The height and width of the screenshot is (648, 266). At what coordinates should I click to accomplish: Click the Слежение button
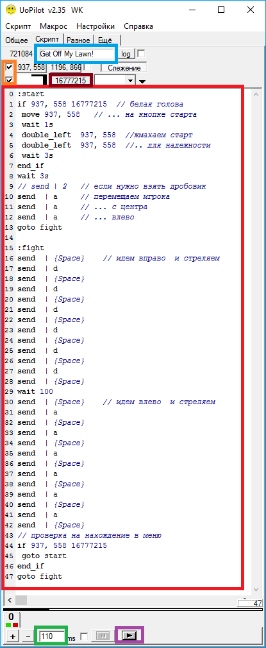tap(124, 68)
